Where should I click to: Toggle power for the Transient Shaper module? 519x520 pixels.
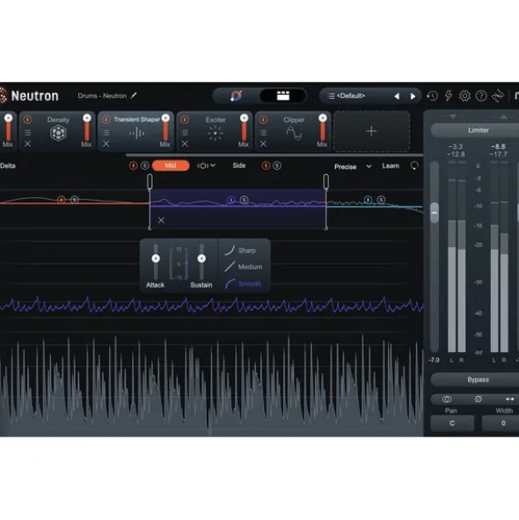point(106,120)
